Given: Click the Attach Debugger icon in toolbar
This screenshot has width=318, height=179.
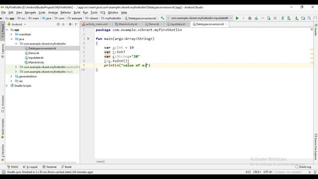Looking at the screenshot, I should pyautogui.click(x=269, y=18).
